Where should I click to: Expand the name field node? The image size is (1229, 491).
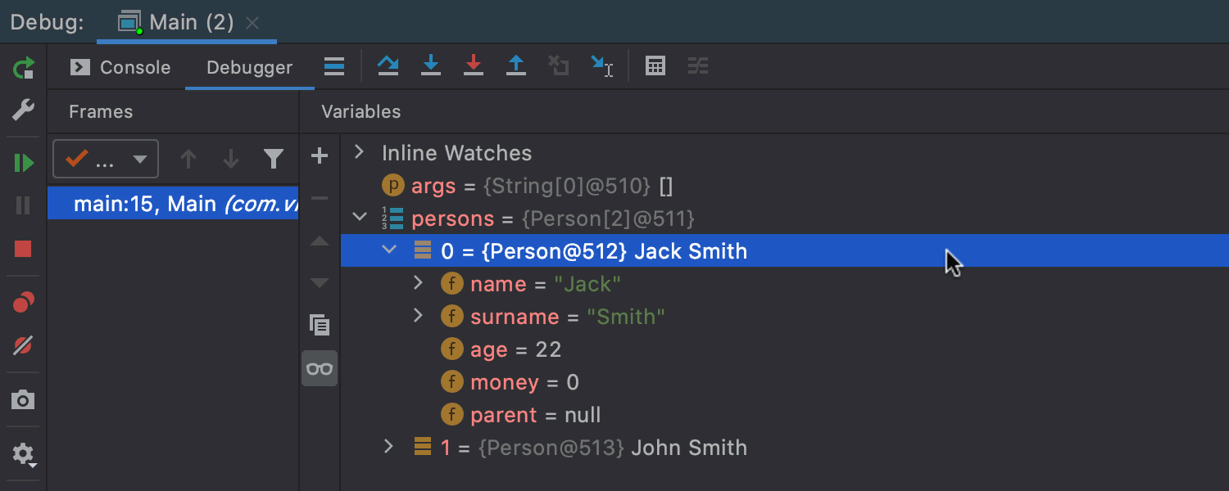pyautogui.click(x=418, y=283)
